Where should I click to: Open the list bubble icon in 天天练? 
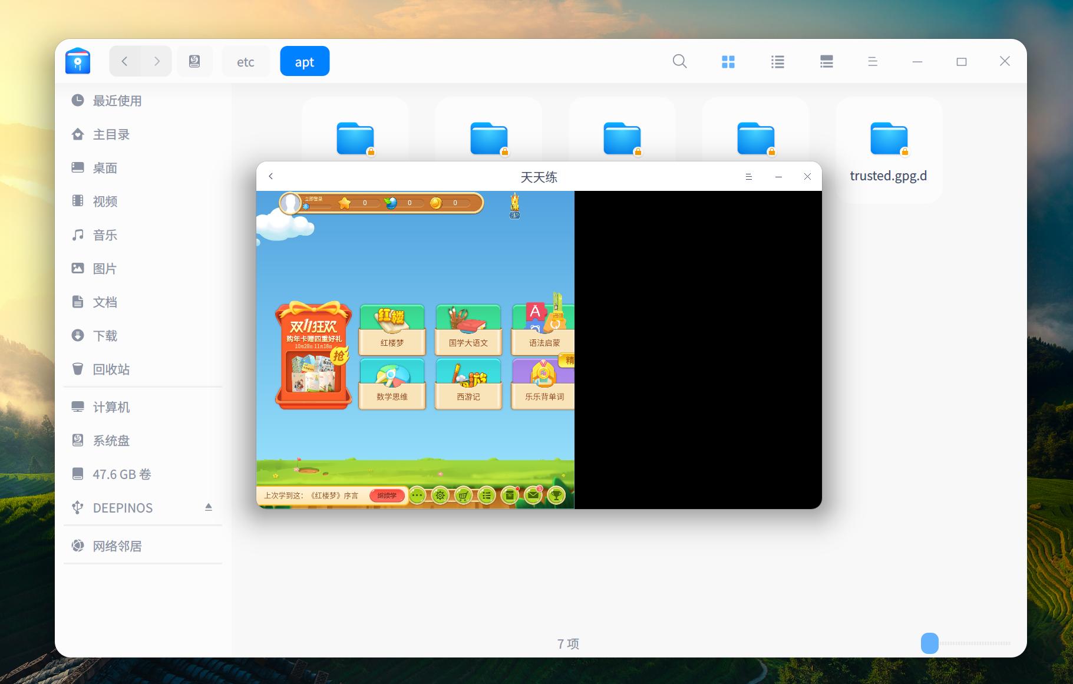click(x=487, y=495)
